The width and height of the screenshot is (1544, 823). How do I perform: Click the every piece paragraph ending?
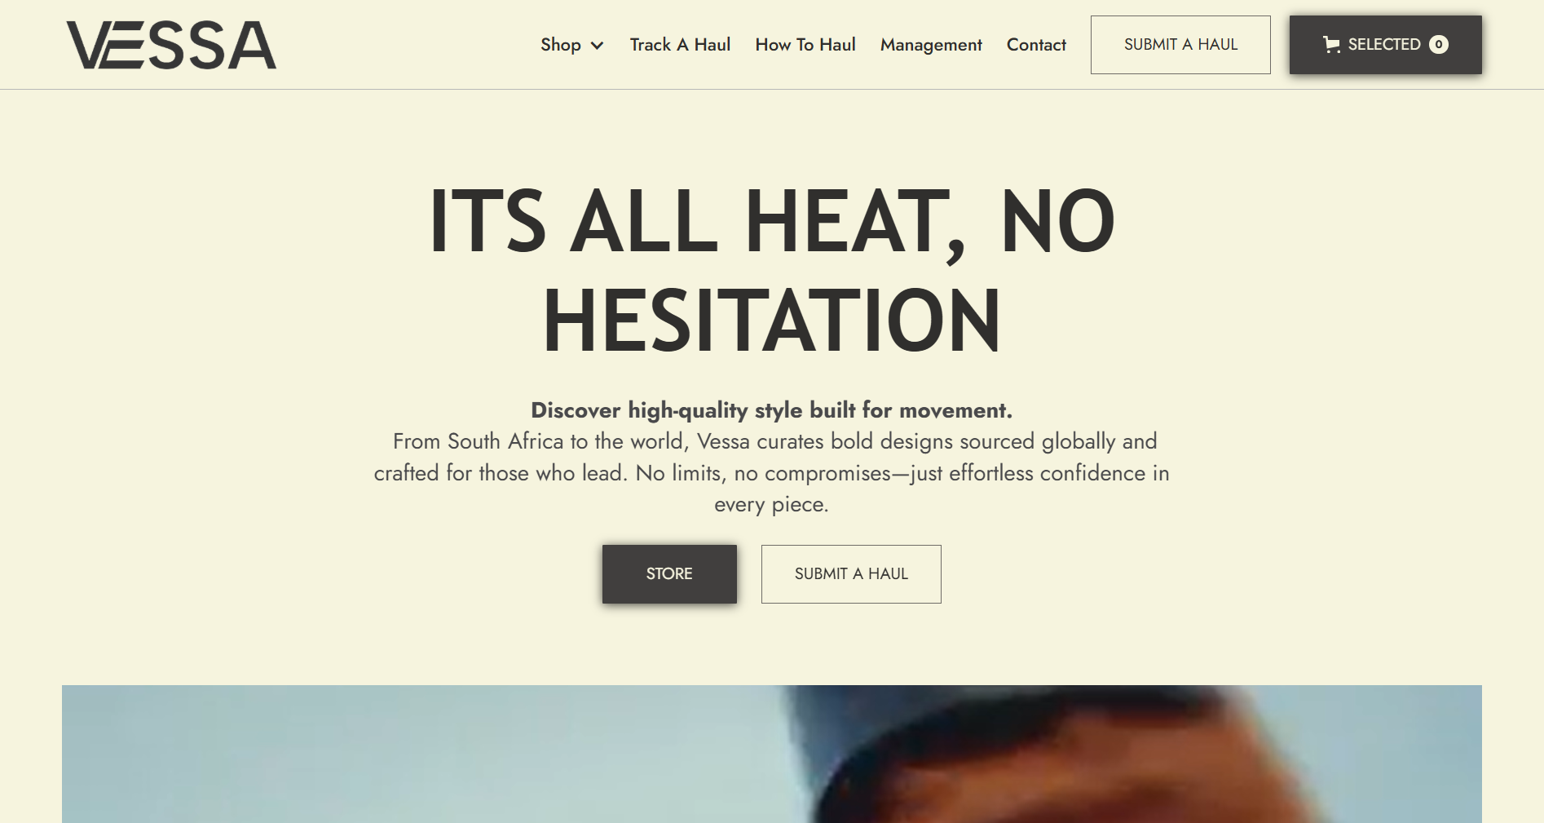tap(771, 505)
